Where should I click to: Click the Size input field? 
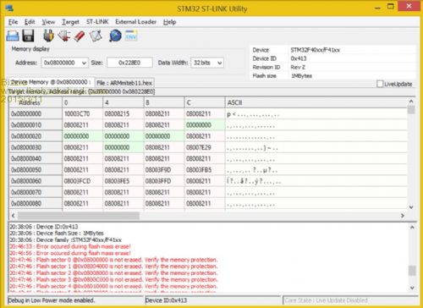129,63
